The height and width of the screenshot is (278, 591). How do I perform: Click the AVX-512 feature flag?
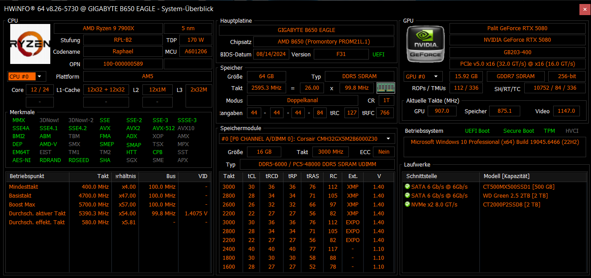pos(164,128)
